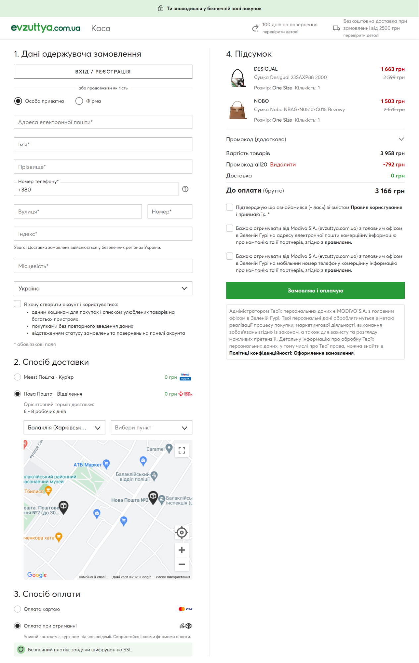Remove promo code via Видалити link

[283, 165]
